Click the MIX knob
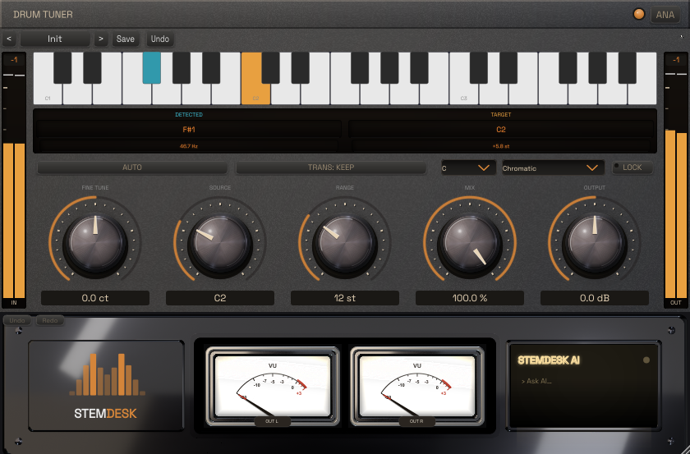690x454 pixels. 470,242
